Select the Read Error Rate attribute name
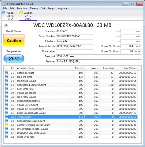The image size is (145, 147). pos(25,73)
